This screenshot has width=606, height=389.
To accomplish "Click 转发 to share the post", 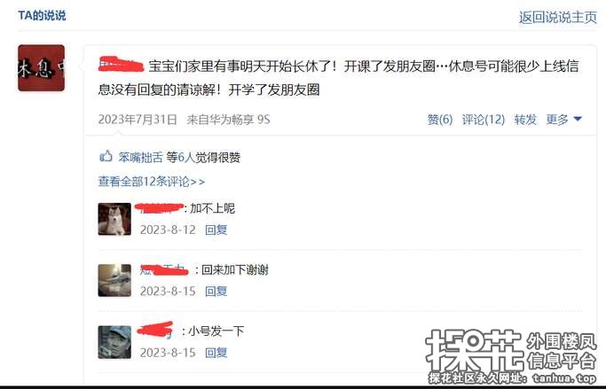I will point(525,120).
